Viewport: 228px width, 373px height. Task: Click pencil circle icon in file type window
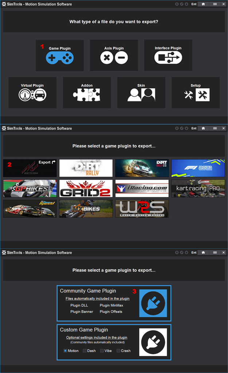(x=182, y=4)
